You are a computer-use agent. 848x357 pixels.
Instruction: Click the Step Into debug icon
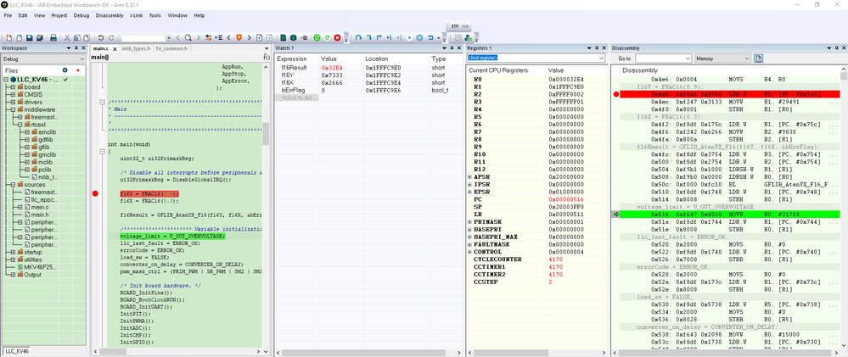tap(369, 38)
